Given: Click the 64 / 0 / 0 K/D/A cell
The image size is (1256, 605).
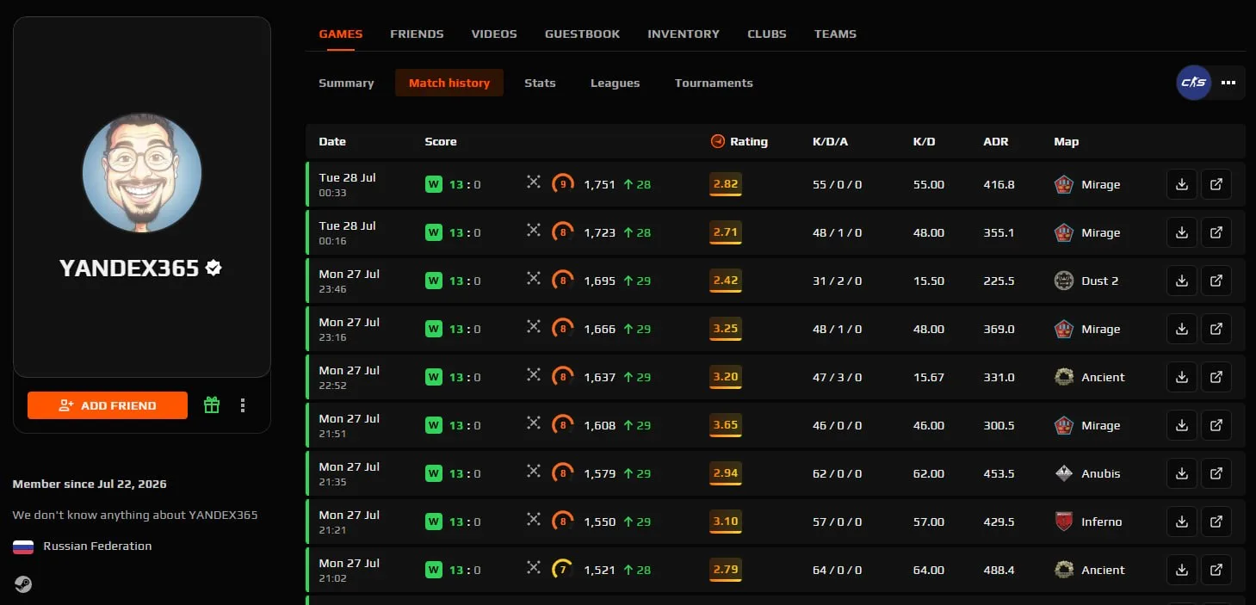Looking at the screenshot, I should point(838,570).
